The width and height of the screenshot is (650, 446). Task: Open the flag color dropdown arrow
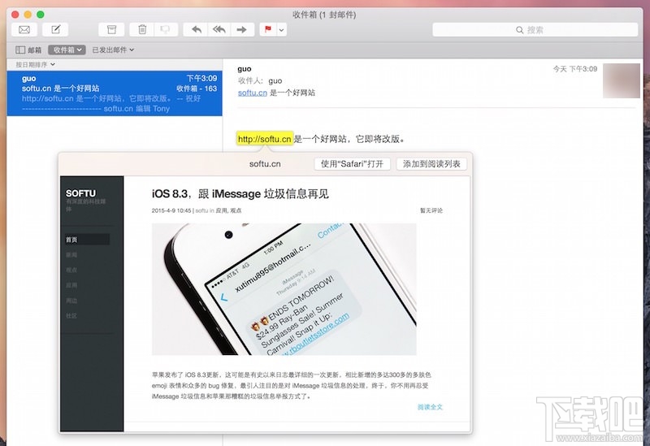tap(281, 30)
